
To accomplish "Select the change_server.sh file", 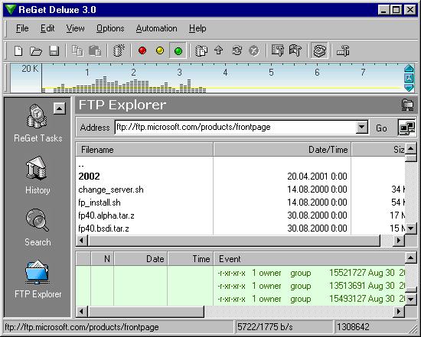I will pyautogui.click(x=111, y=190).
